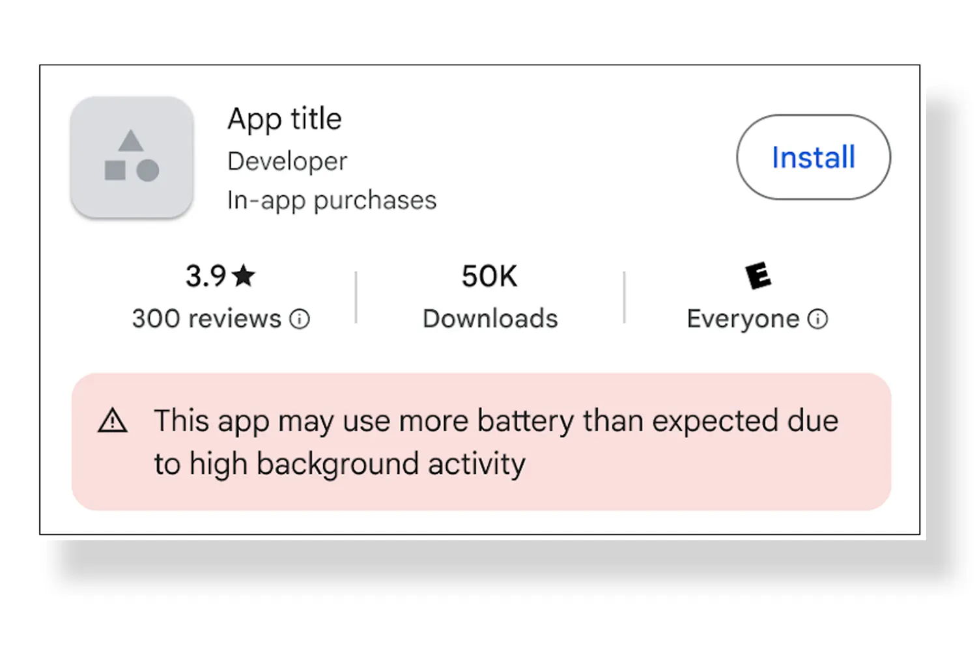
Task: Click the circle shape in app icon
Action: click(148, 171)
